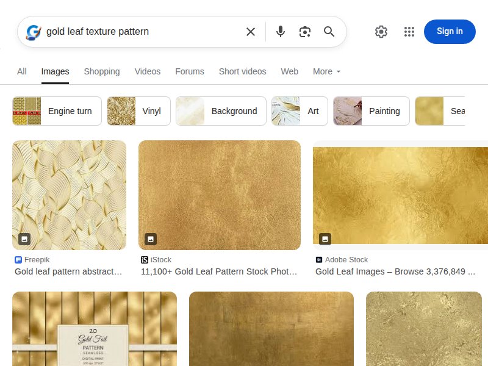Open Google Lens image search

point(304,32)
